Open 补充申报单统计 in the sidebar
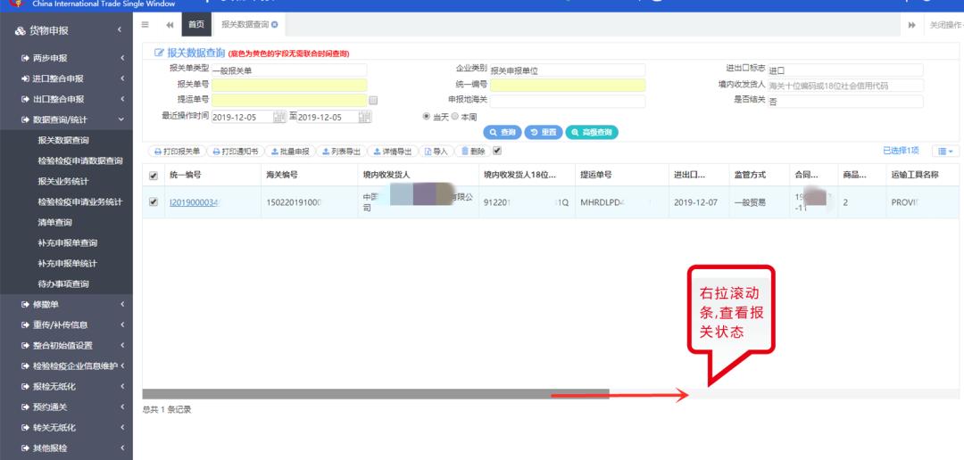Image resolution: width=964 pixels, height=460 pixels. pyautogui.click(x=68, y=264)
